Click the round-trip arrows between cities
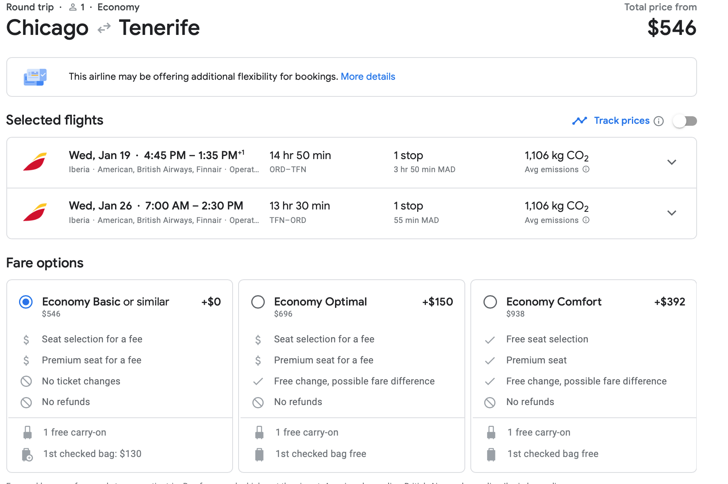Screen dimensions: 728x484 pos(104,28)
